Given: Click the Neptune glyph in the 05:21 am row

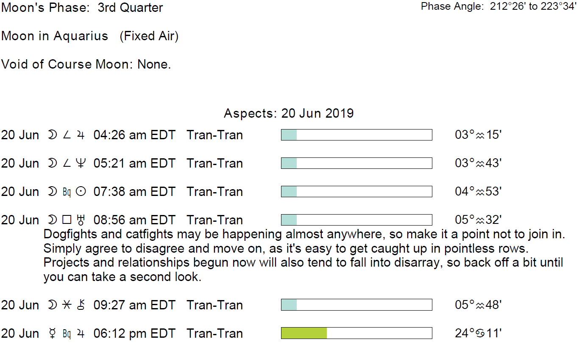Looking at the screenshot, I should coord(81,164).
